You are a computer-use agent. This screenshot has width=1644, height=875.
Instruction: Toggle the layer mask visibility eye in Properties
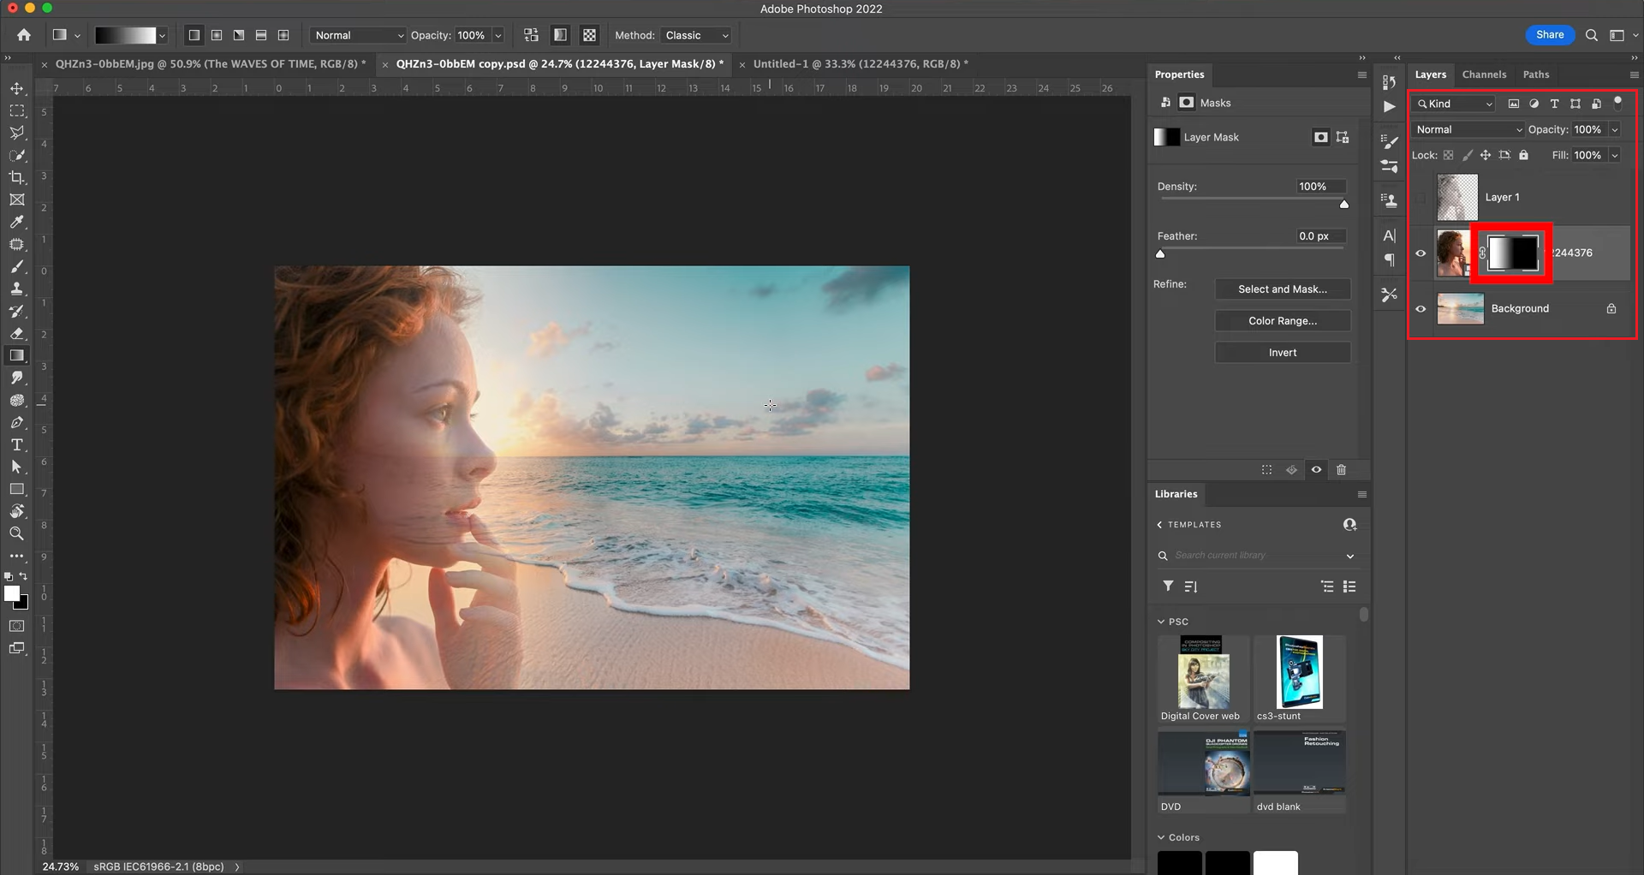coord(1316,469)
